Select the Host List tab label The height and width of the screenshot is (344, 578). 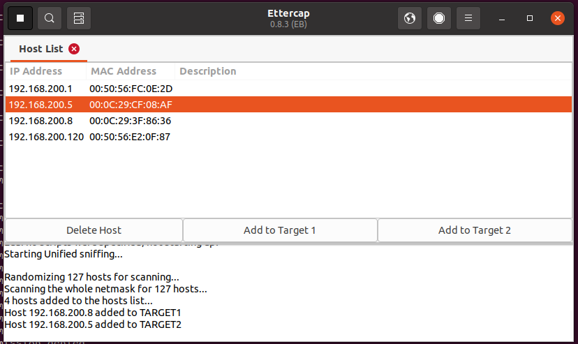pyautogui.click(x=40, y=49)
